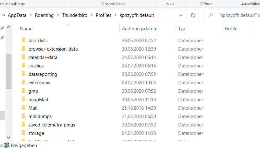260x148 pixels.
Task: Sort files by Änderungsdatum column
Action: (x=140, y=29)
